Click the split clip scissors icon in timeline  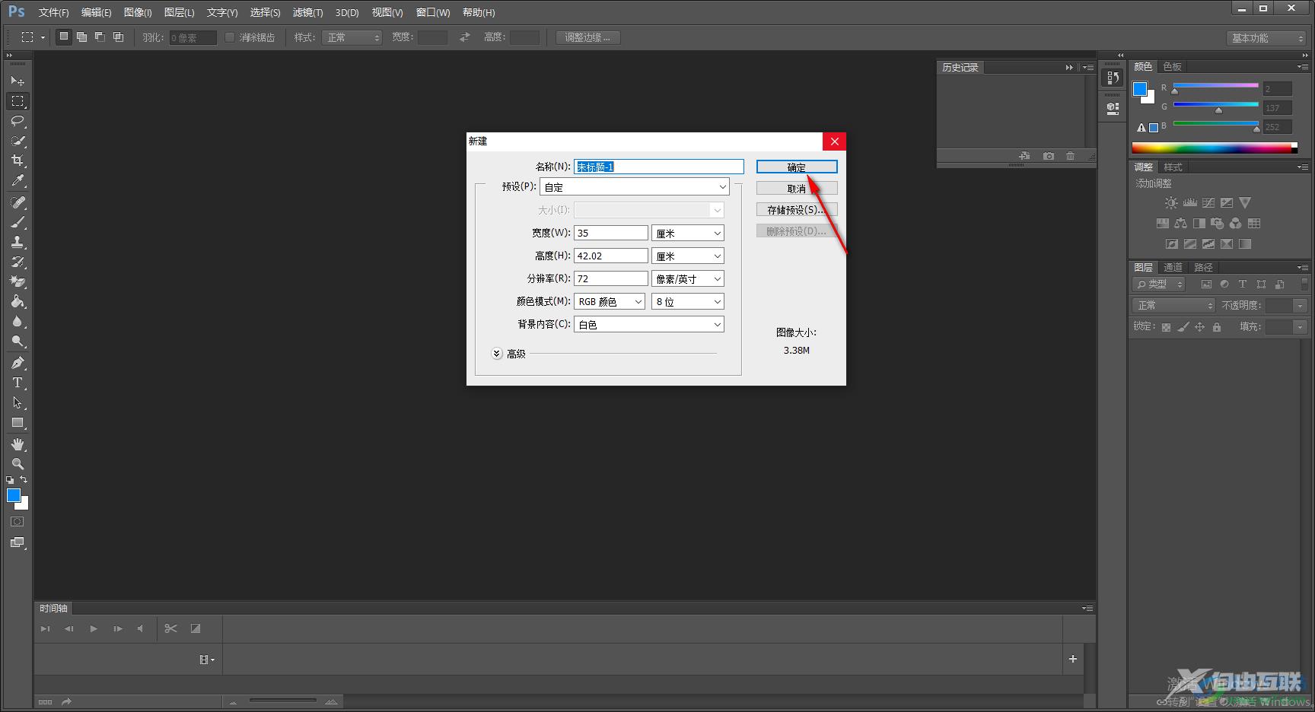[170, 628]
